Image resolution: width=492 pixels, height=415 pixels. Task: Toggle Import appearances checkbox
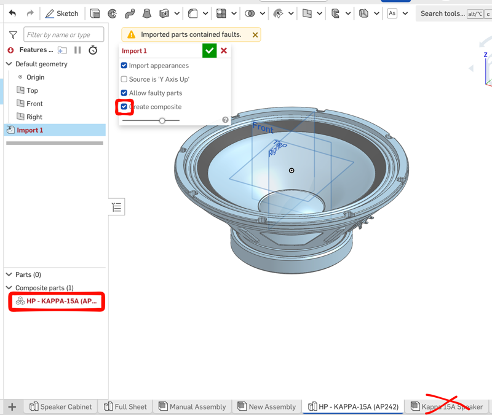click(124, 66)
